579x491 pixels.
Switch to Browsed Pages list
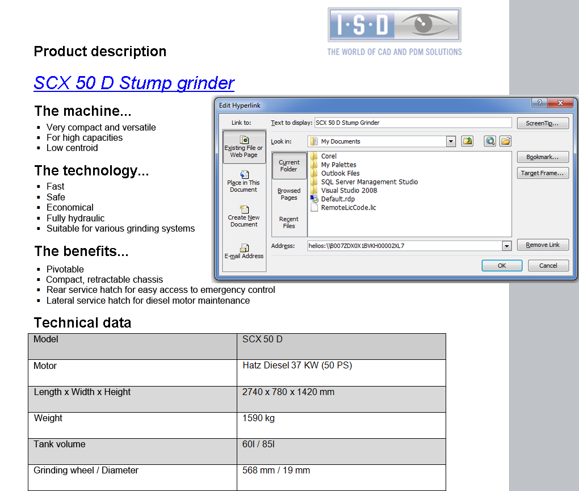pos(289,194)
